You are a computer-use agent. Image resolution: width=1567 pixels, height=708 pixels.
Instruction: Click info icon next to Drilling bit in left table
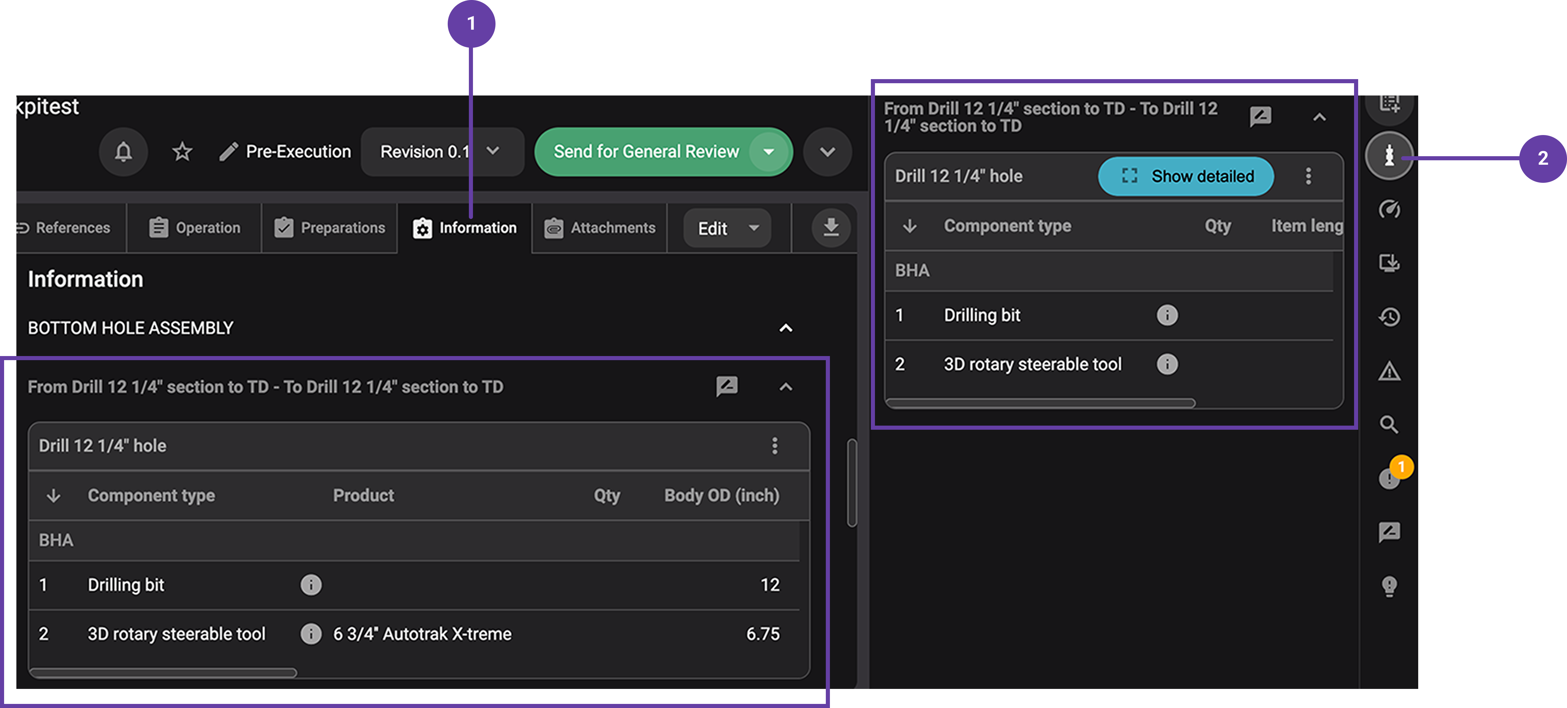(311, 585)
